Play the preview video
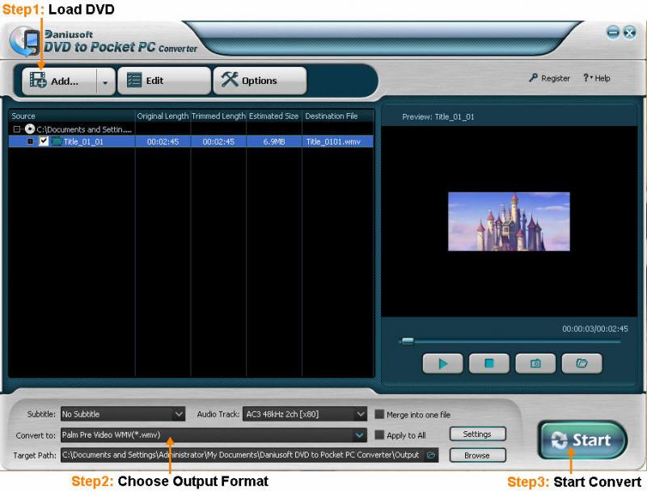The image size is (647, 491). [x=442, y=363]
